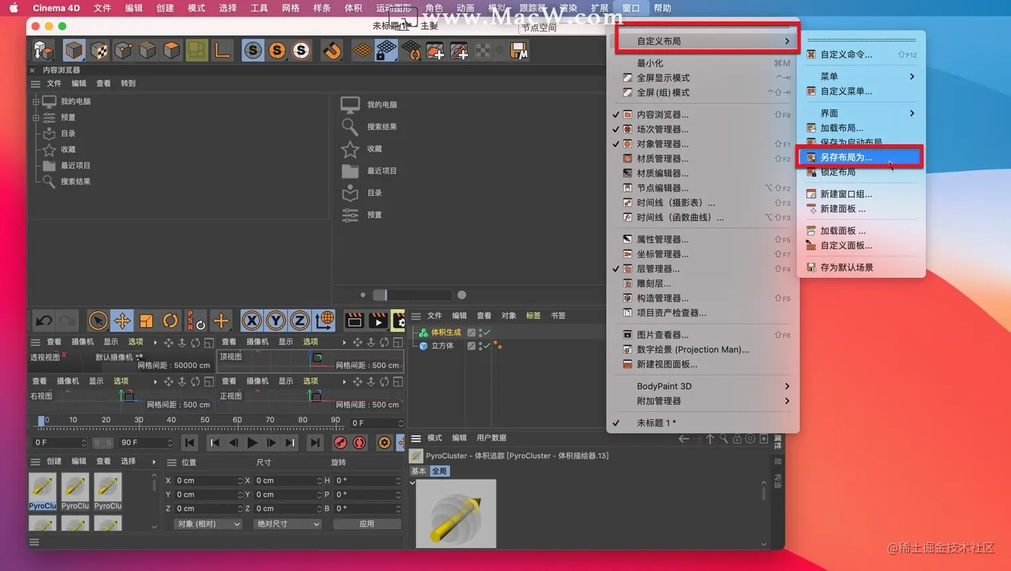
Task: Click the Record Active Objects key icon
Action: [340, 443]
